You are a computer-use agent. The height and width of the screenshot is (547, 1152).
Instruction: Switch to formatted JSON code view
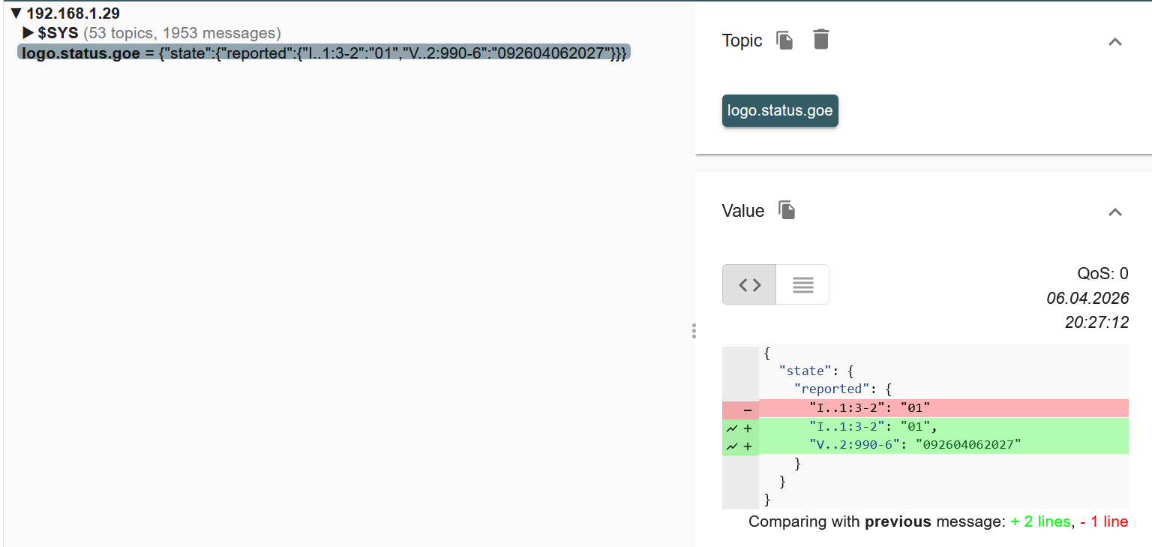[x=749, y=285]
